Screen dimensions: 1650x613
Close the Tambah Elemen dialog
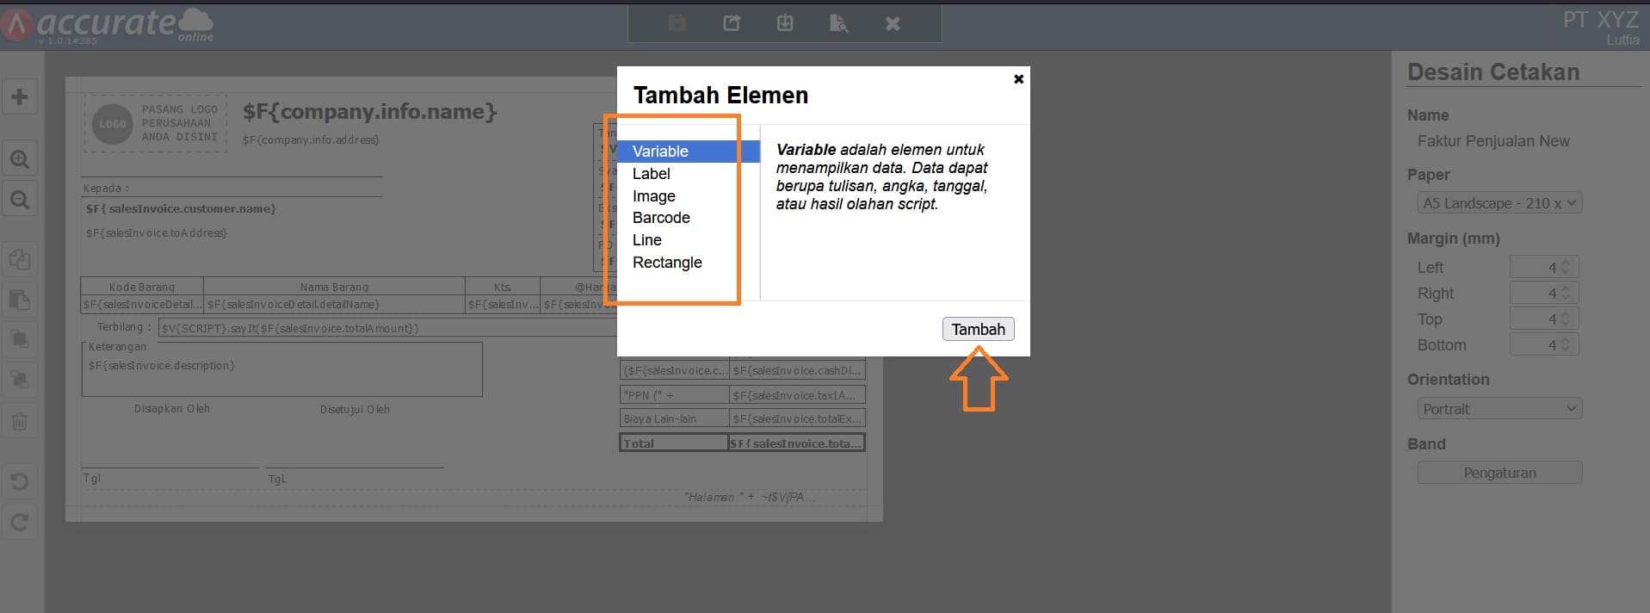tap(1018, 79)
